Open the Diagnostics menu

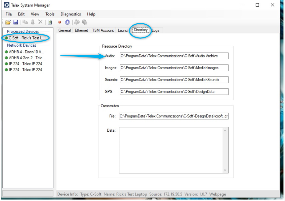pos(71,14)
